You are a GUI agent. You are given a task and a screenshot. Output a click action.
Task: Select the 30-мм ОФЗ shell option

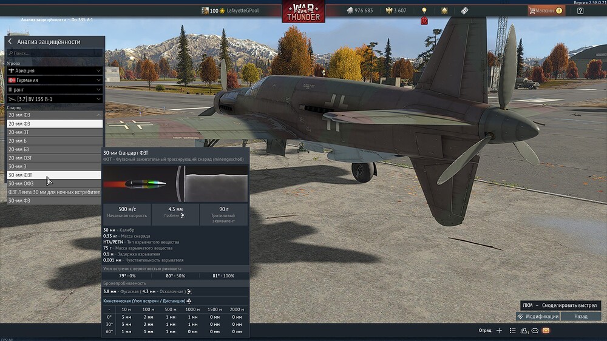pos(55,183)
